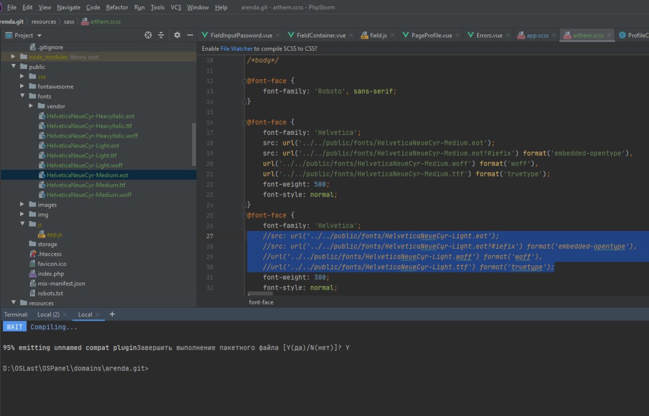
Task: Close the Local (2) terminal tab
Action: [x=65, y=315]
